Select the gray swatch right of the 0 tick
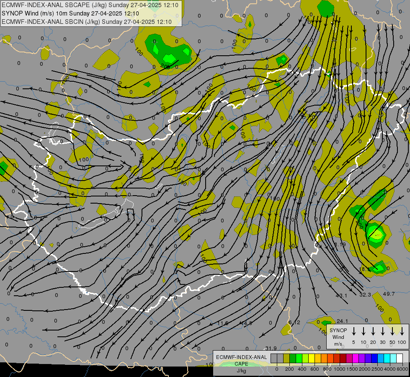The width and height of the screenshot is (410, 377). (x=280, y=358)
